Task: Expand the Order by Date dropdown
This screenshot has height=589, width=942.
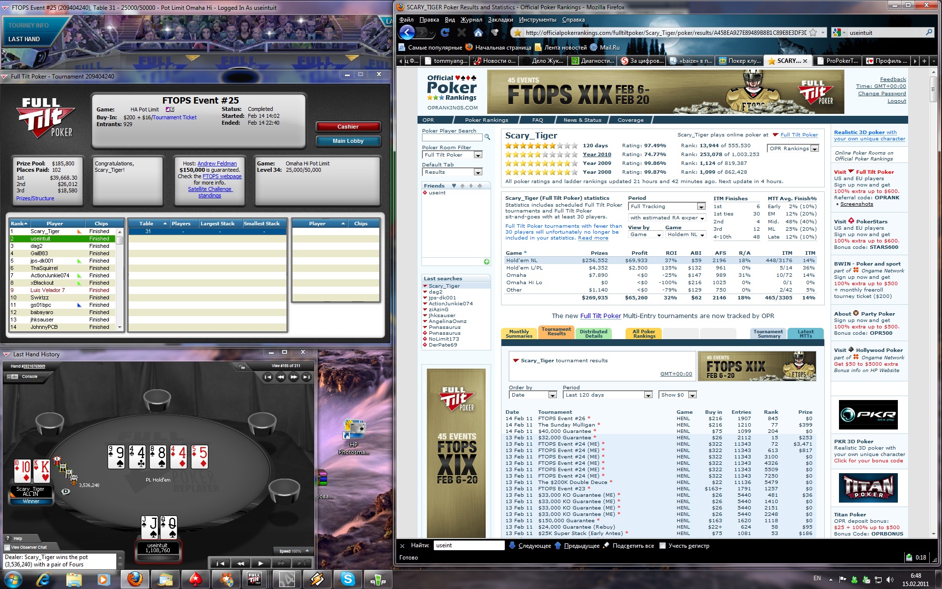Action: point(552,395)
